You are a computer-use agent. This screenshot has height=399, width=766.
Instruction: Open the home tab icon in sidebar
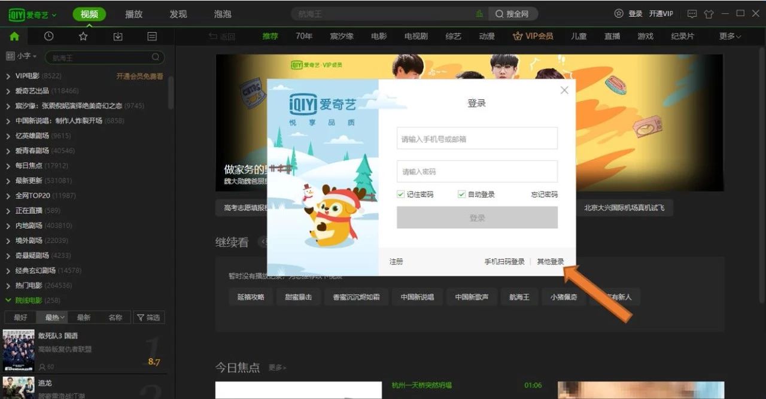pos(14,36)
